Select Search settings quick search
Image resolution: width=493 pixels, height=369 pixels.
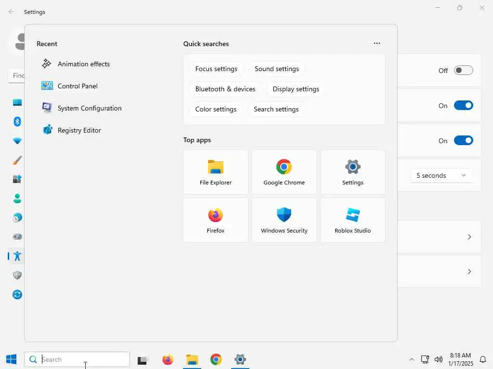click(276, 109)
